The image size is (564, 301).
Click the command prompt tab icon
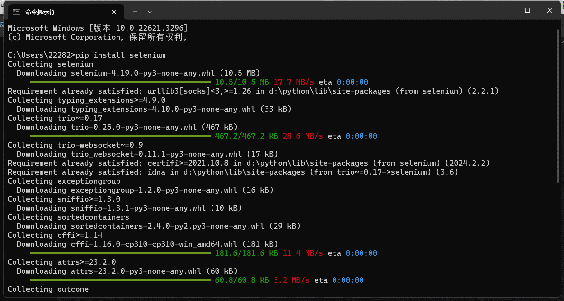pos(16,12)
